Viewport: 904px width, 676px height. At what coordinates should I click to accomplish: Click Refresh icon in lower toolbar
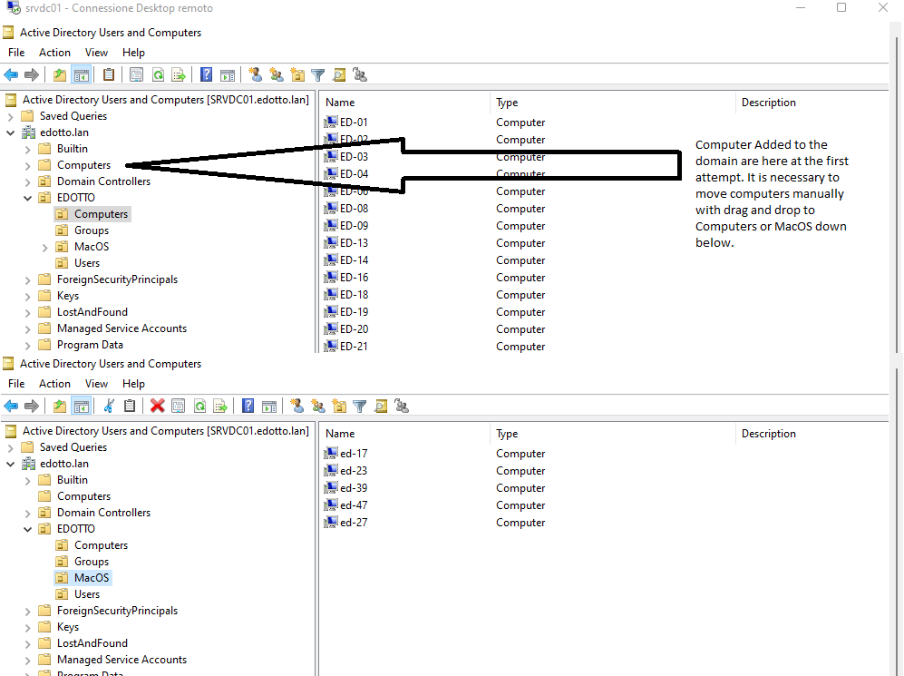click(199, 407)
